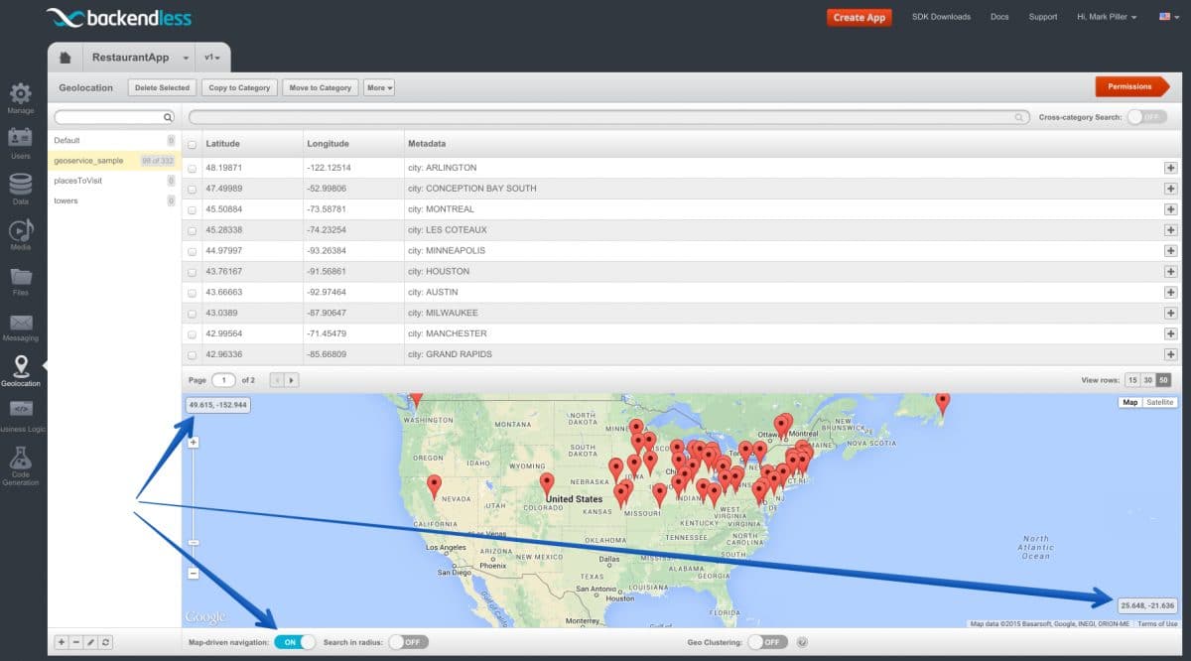Enable the Search in radius toggle
This screenshot has width=1191, height=661.
408,642
